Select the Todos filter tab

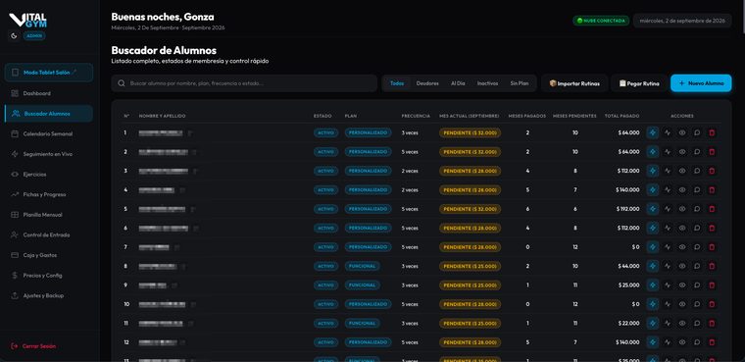[x=397, y=83]
